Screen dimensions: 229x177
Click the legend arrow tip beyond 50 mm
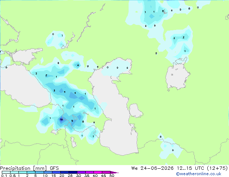(x=114, y=173)
